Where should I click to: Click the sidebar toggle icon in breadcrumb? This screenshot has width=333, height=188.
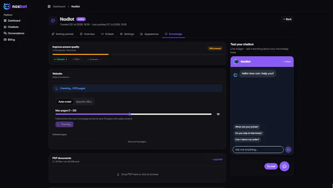(49, 6)
